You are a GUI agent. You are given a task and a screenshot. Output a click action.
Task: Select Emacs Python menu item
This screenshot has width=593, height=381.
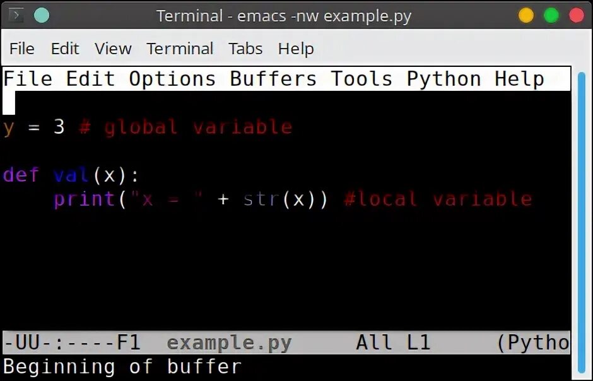click(x=443, y=79)
